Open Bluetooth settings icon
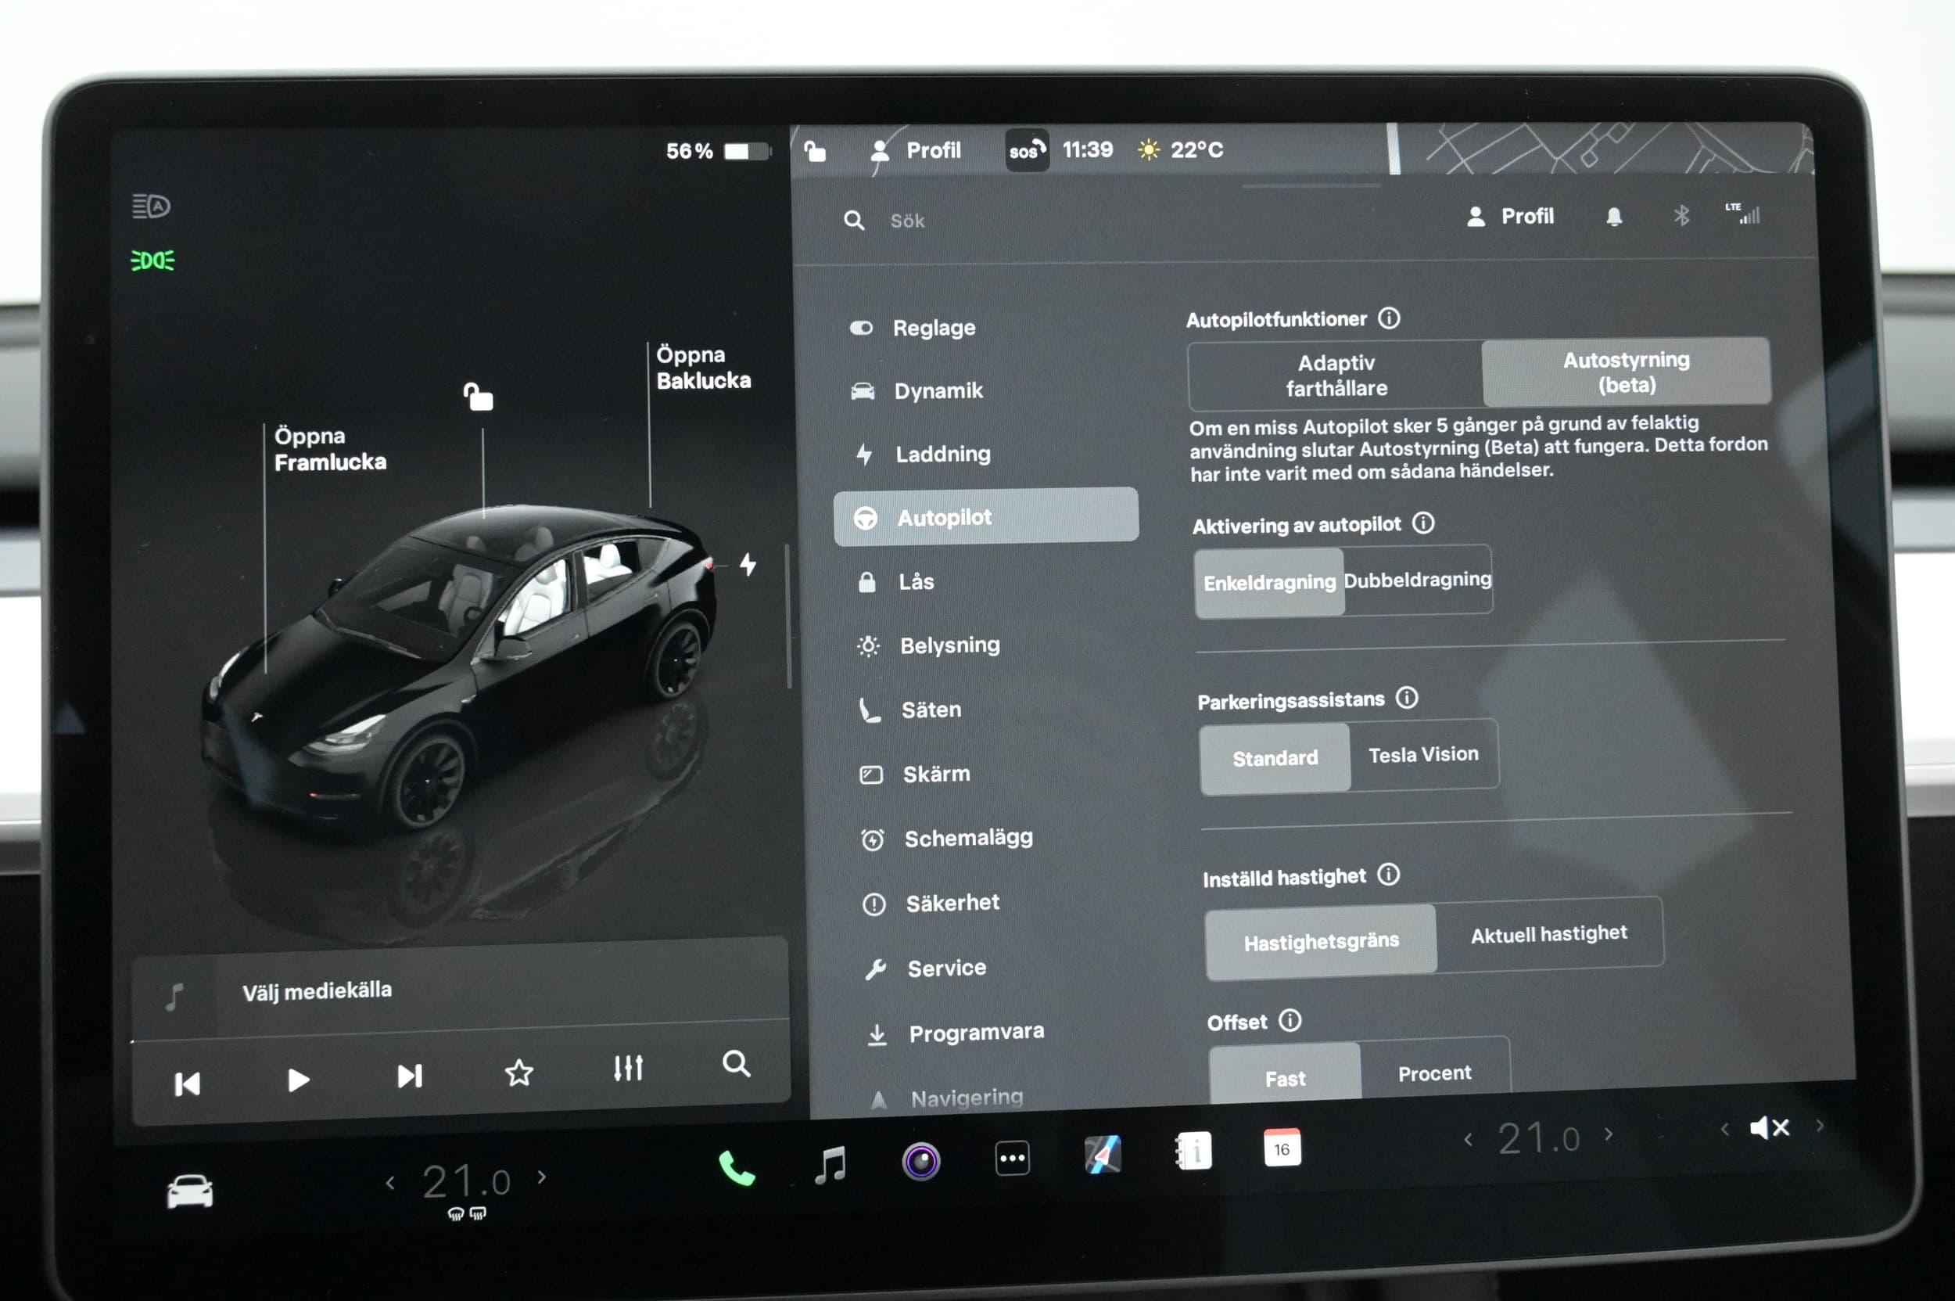 1681,216
